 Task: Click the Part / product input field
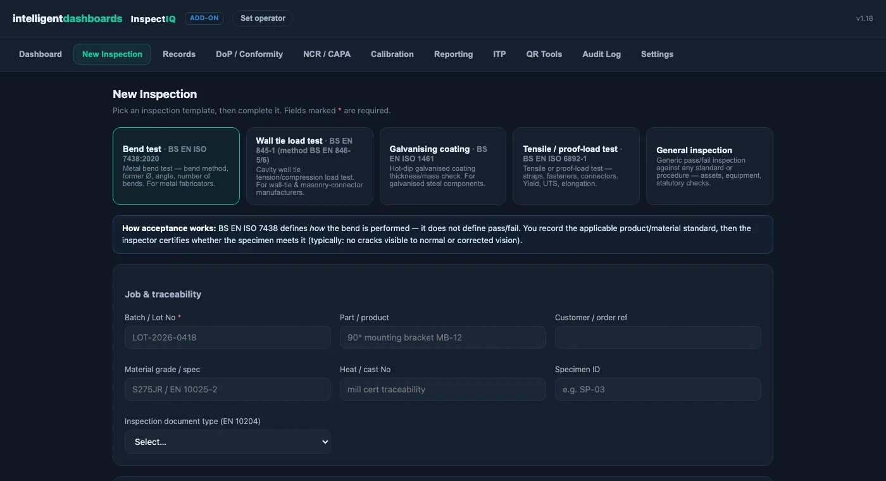click(x=443, y=337)
